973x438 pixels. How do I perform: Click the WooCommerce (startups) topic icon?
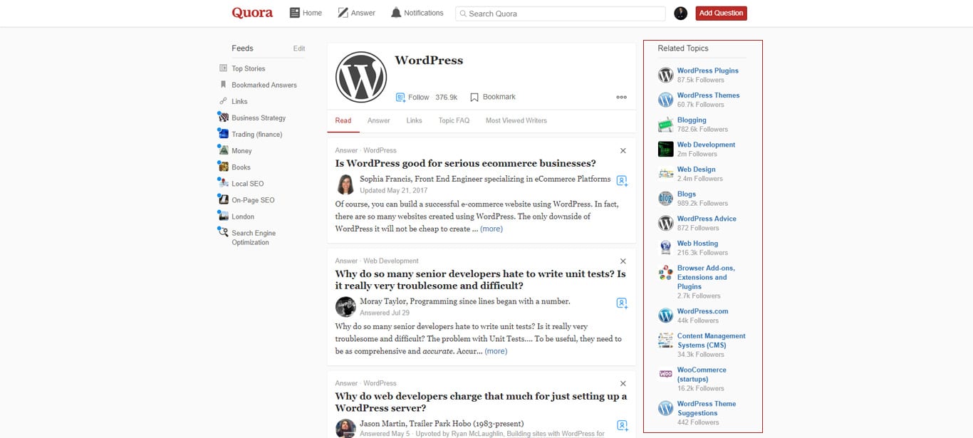pos(665,374)
